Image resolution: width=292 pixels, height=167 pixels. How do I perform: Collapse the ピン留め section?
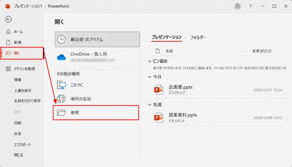pos(150,61)
